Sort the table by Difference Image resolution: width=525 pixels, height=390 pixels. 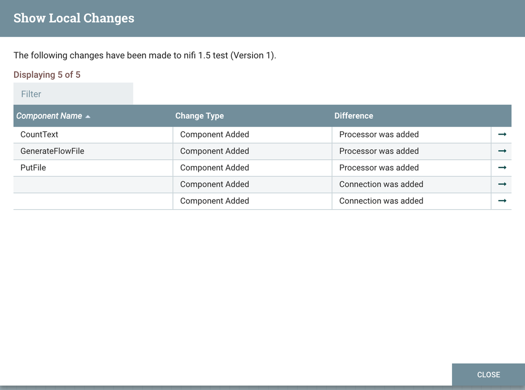coord(354,116)
